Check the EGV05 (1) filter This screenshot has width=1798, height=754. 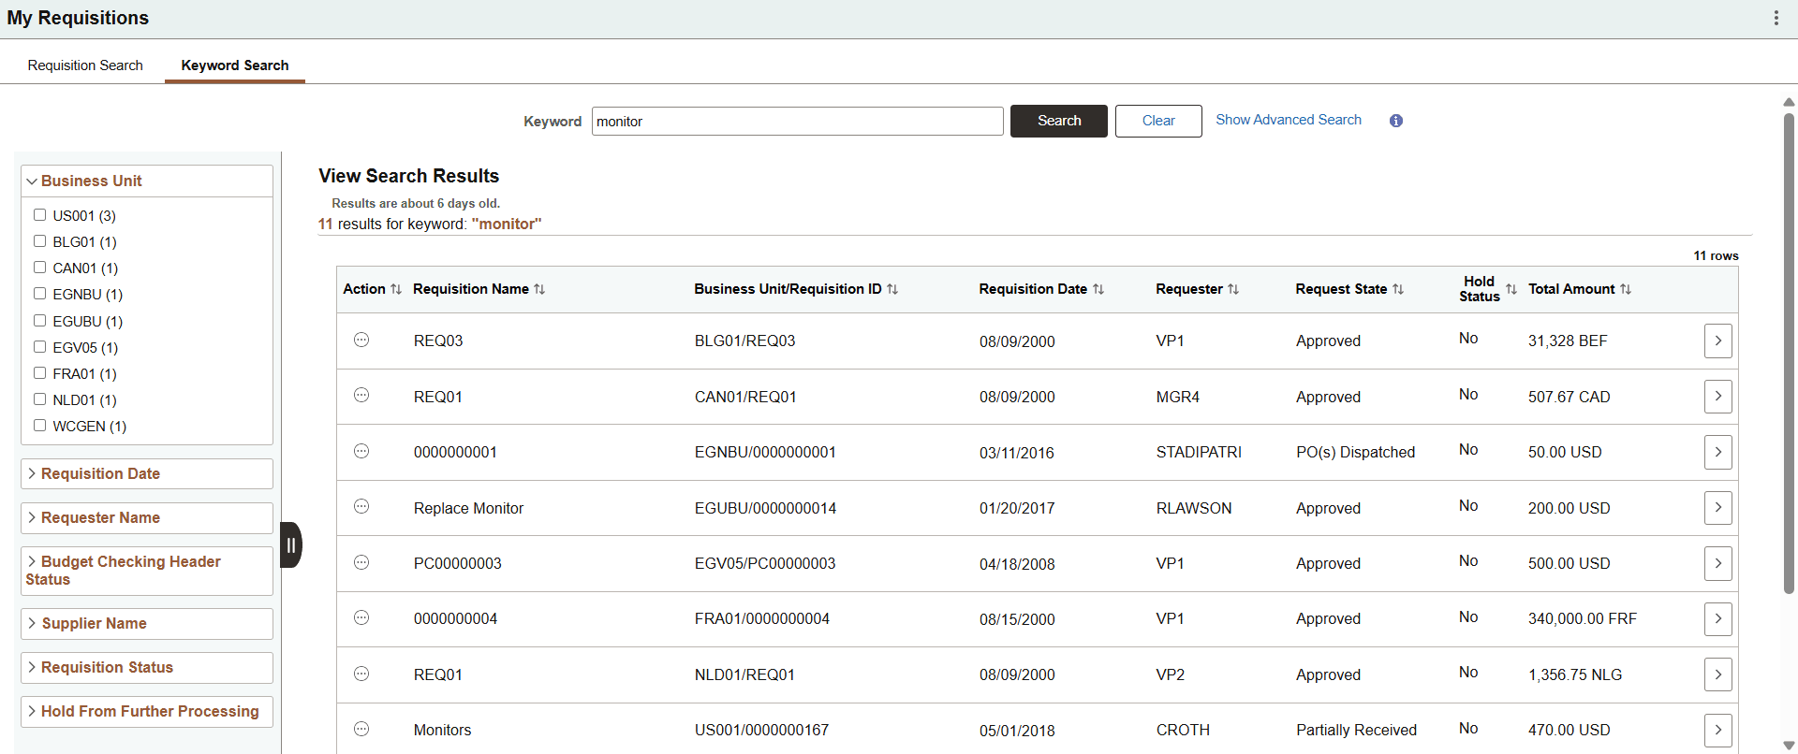pyautogui.click(x=39, y=347)
